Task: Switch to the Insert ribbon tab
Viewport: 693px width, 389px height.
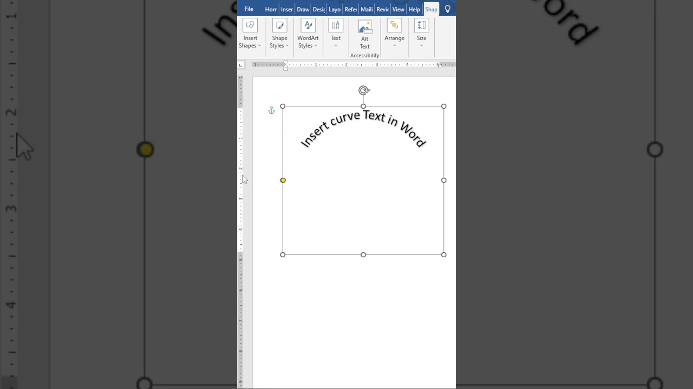Action: [287, 9]
